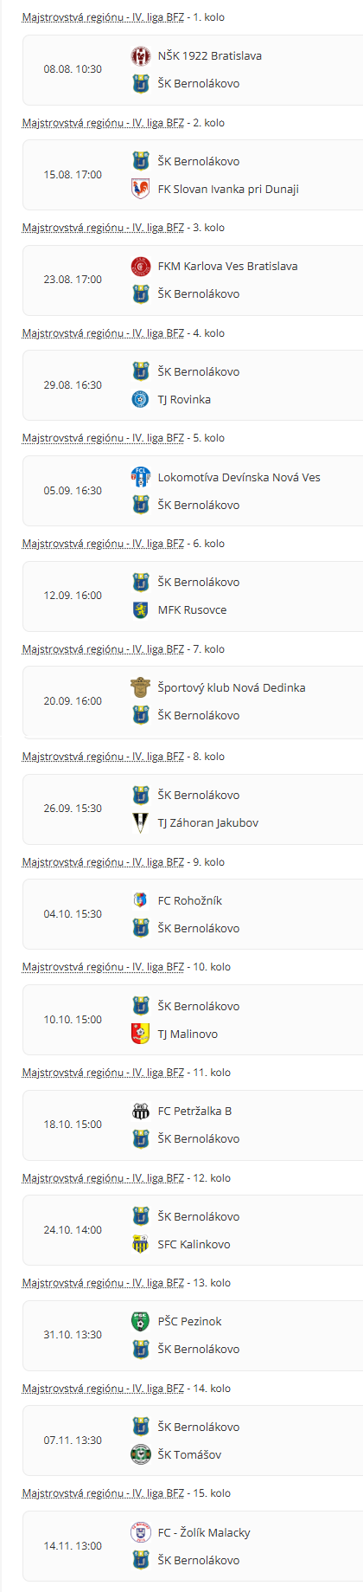Viewport: 363px width, 1592px height.
Task: Click the NŠK 1922 Bratislava club crest
Action: click(140, 56)
